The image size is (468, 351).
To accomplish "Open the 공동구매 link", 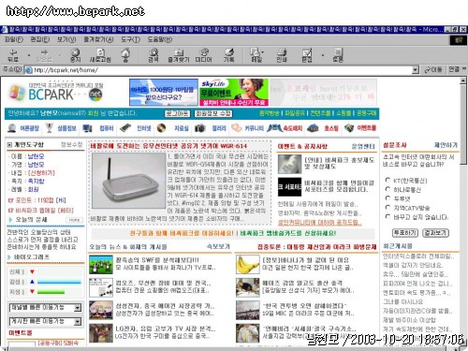I will [x=367, y=113].
